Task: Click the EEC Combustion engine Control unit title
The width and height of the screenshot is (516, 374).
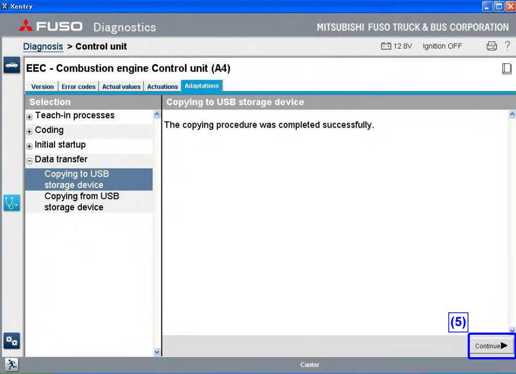Action: [x=128, y=68]
